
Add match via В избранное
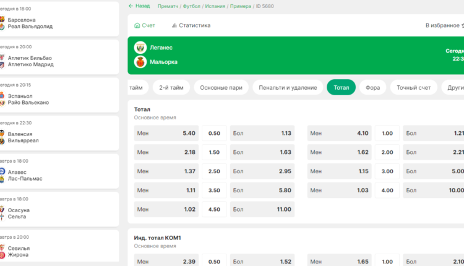click(444, 25)
